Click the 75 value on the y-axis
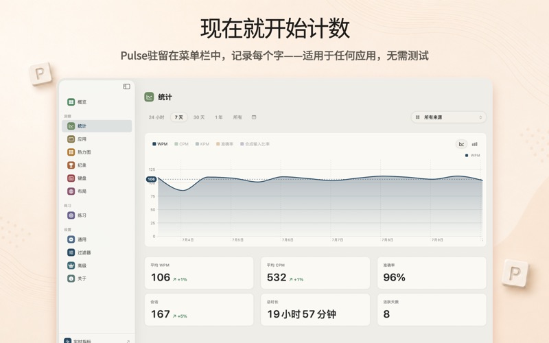The height and width of the screenshot is (343, 549). click(152, 196)
